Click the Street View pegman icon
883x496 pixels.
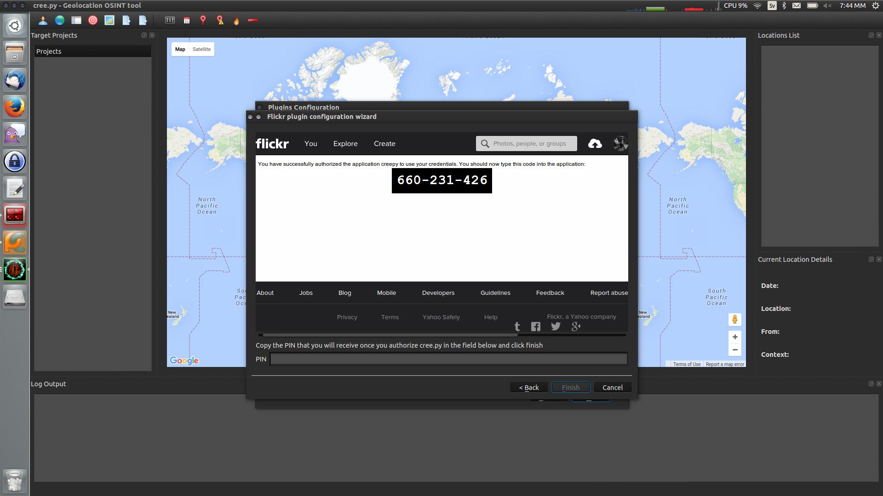click(x=735, y=320)
